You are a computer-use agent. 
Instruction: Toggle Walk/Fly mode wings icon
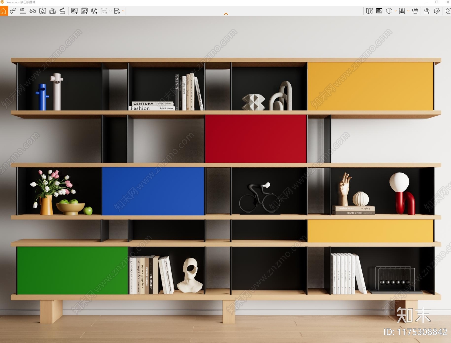[402, 11]
